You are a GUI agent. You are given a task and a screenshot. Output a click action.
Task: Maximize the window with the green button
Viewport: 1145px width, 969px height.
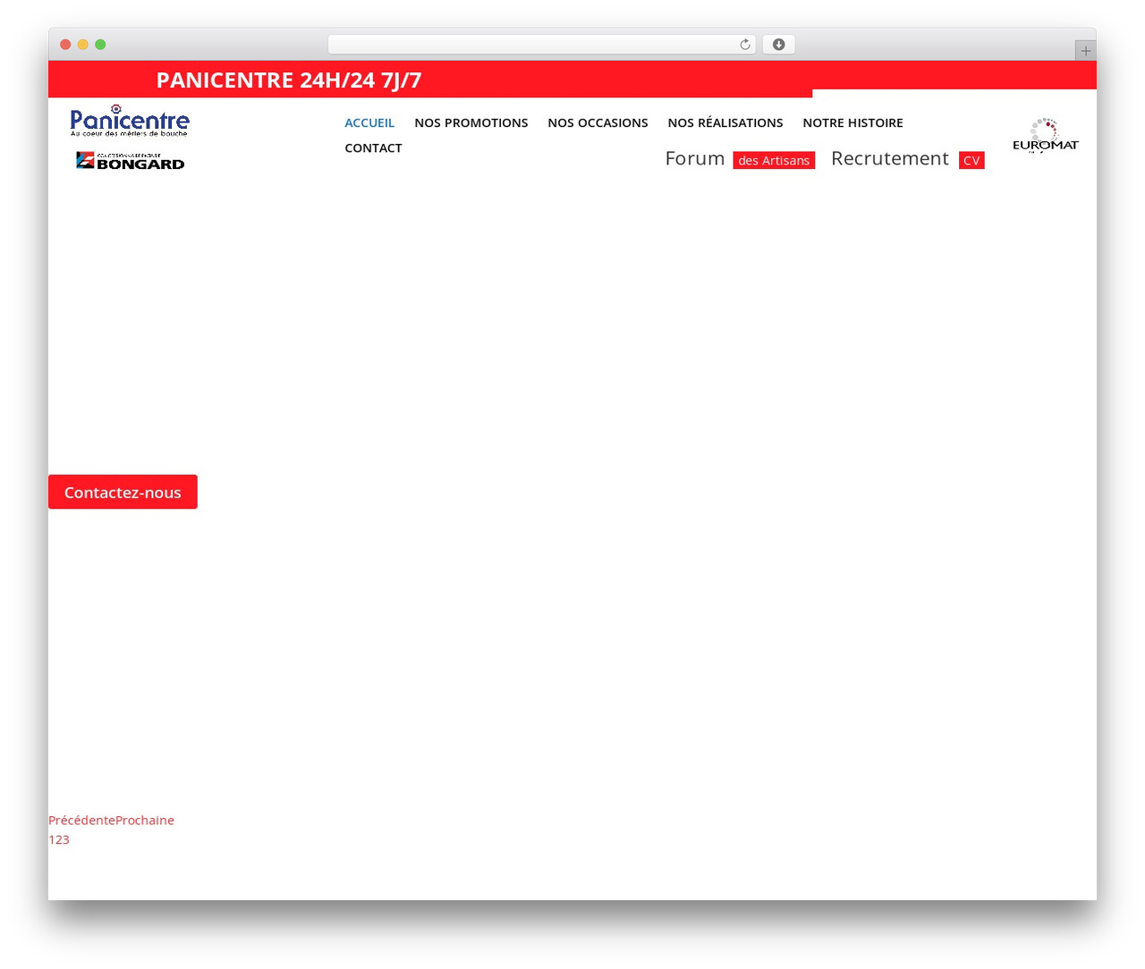100,45
